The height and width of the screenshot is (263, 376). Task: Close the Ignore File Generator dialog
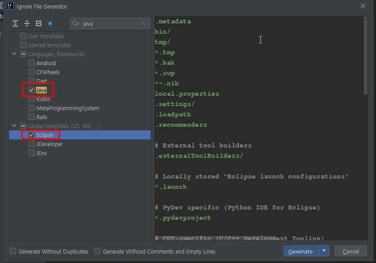363,6
